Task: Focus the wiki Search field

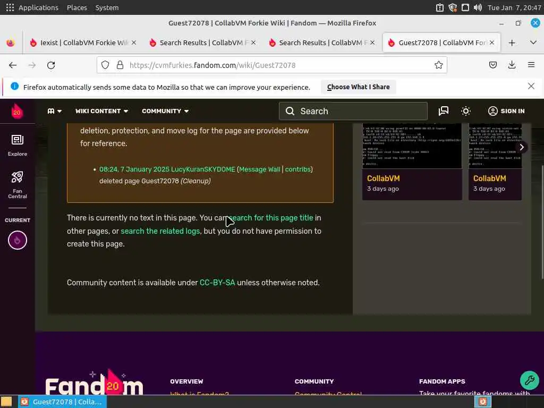Action: (353, 111)
